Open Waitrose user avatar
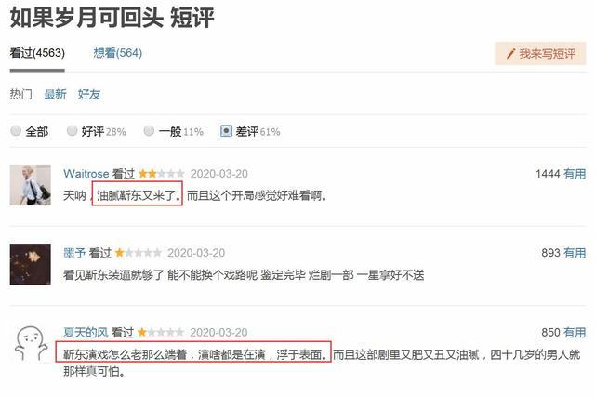Screen dimensions: 595x397 [x=31, y=185]
